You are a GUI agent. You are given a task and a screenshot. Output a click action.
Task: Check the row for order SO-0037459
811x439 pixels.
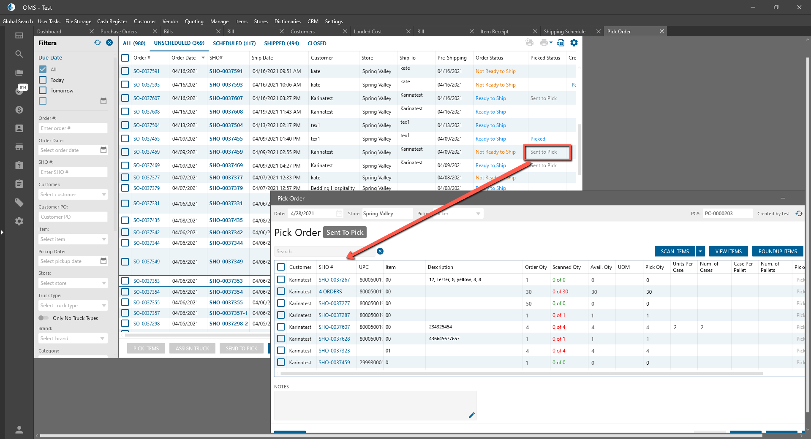point(125,152)
